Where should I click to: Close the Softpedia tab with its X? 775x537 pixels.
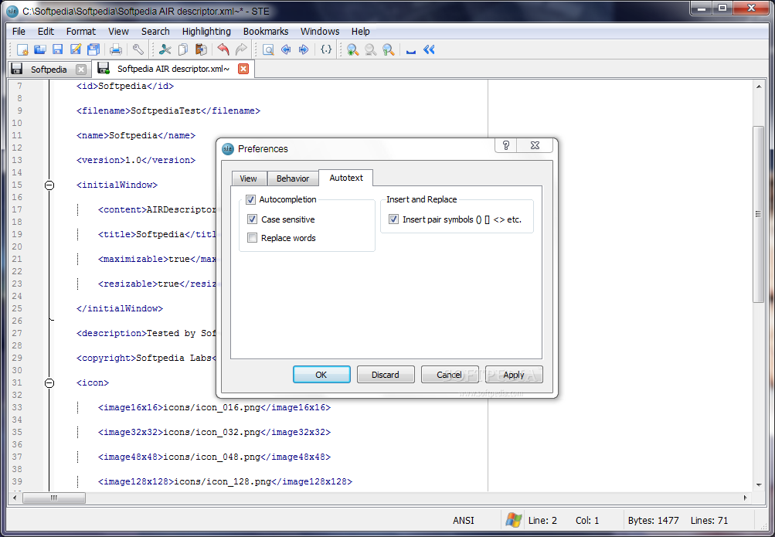81,70
